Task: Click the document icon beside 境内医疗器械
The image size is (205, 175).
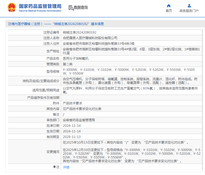Action: coord(10,24)
